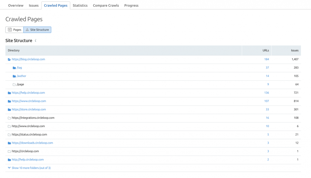Click folder icon beside downloads.circleloop.com
This screenshot has height=178, width=311.
pyautogui.click(x=9, y=143)
